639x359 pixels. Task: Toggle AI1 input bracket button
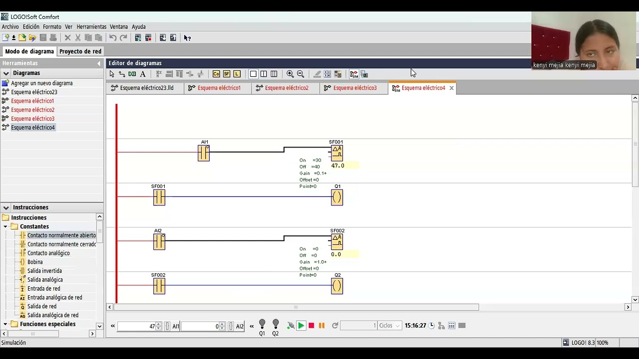167,326
